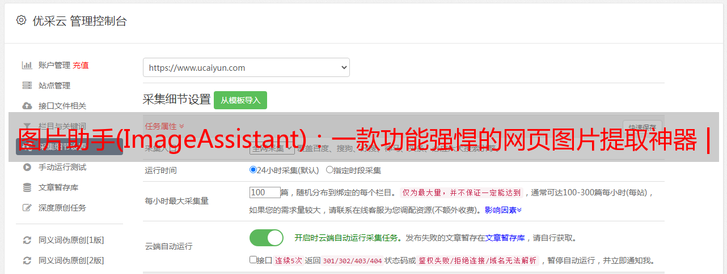The height and width of the screenshot is (274, 727).
Task: Open 同义词伪原创[1版] menu item
Action: [x=71, y=240]
